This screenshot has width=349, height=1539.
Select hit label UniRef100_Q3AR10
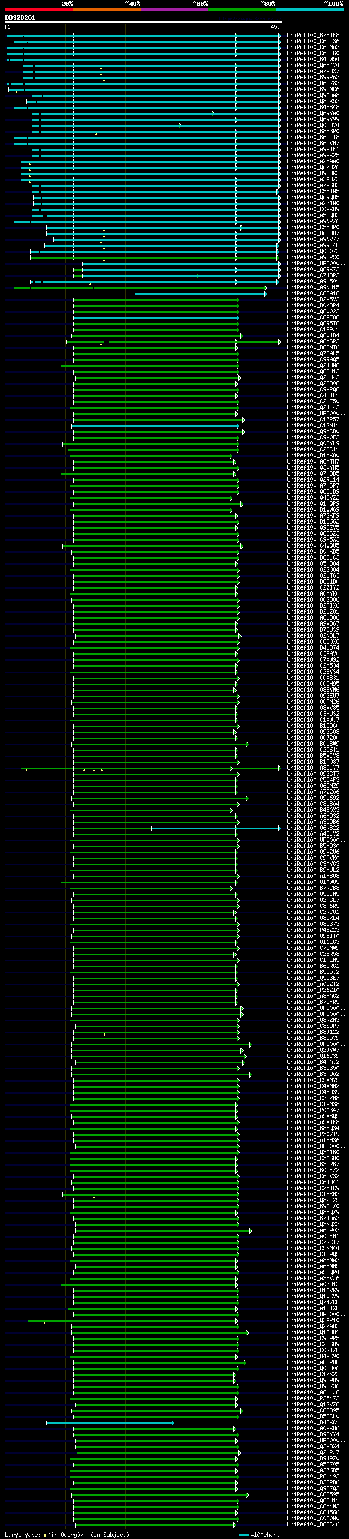point(313,1320)
